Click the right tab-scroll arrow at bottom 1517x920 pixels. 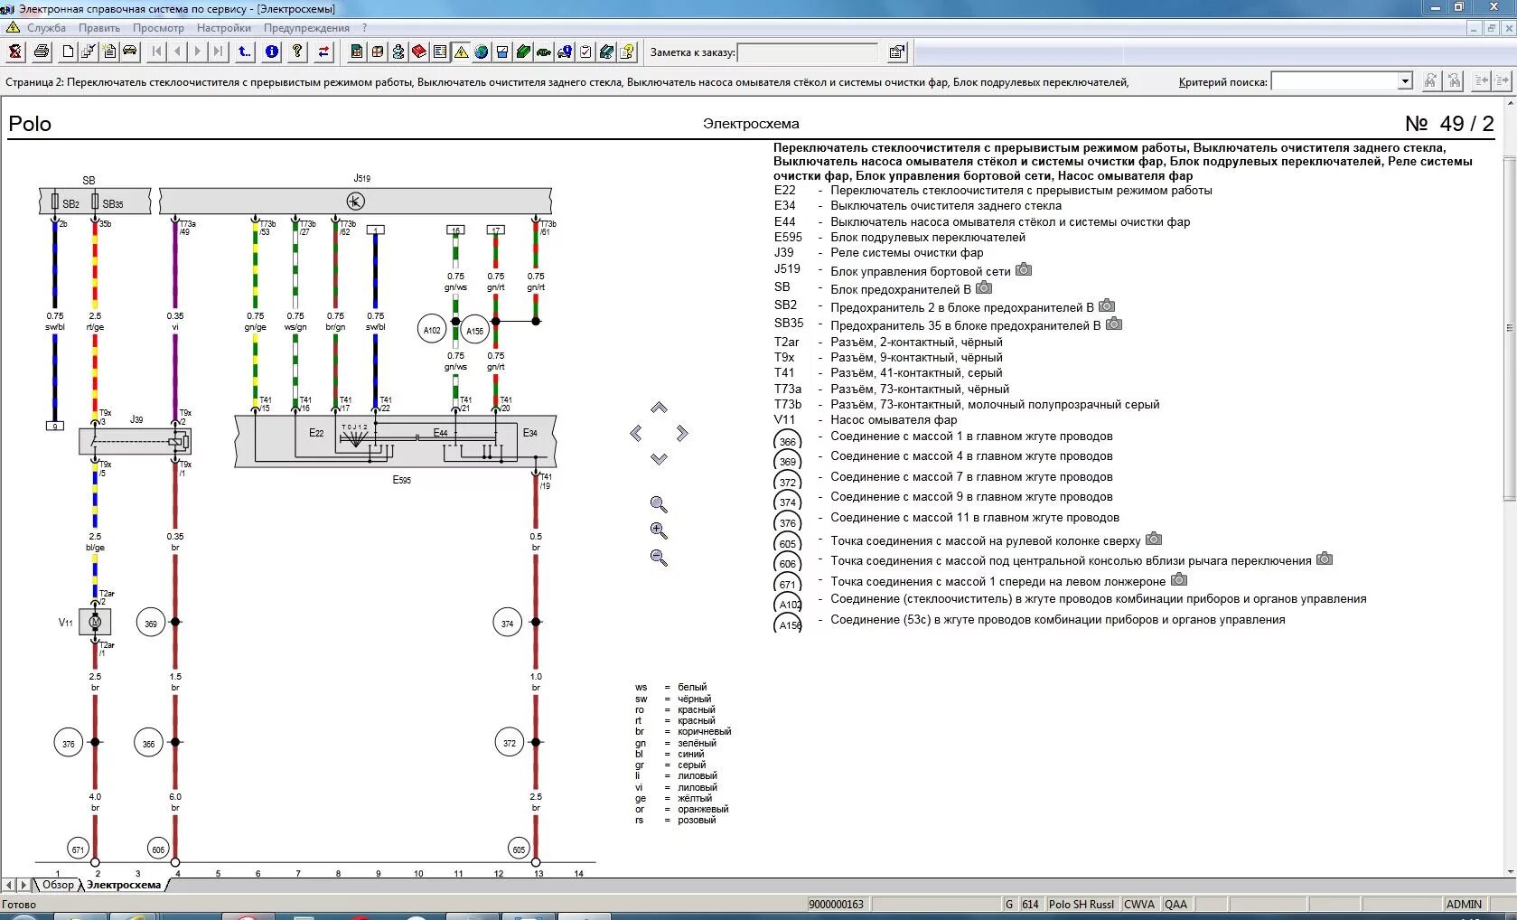pos(23,885)
